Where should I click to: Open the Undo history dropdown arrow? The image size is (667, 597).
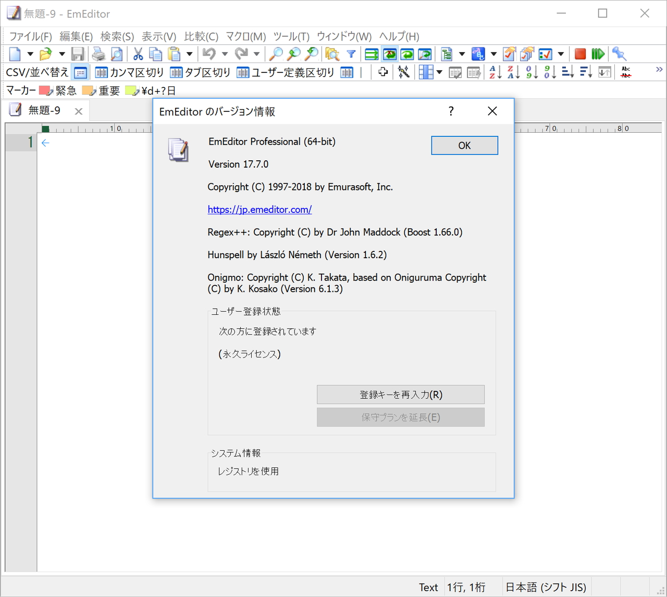[x=225, y=54]
